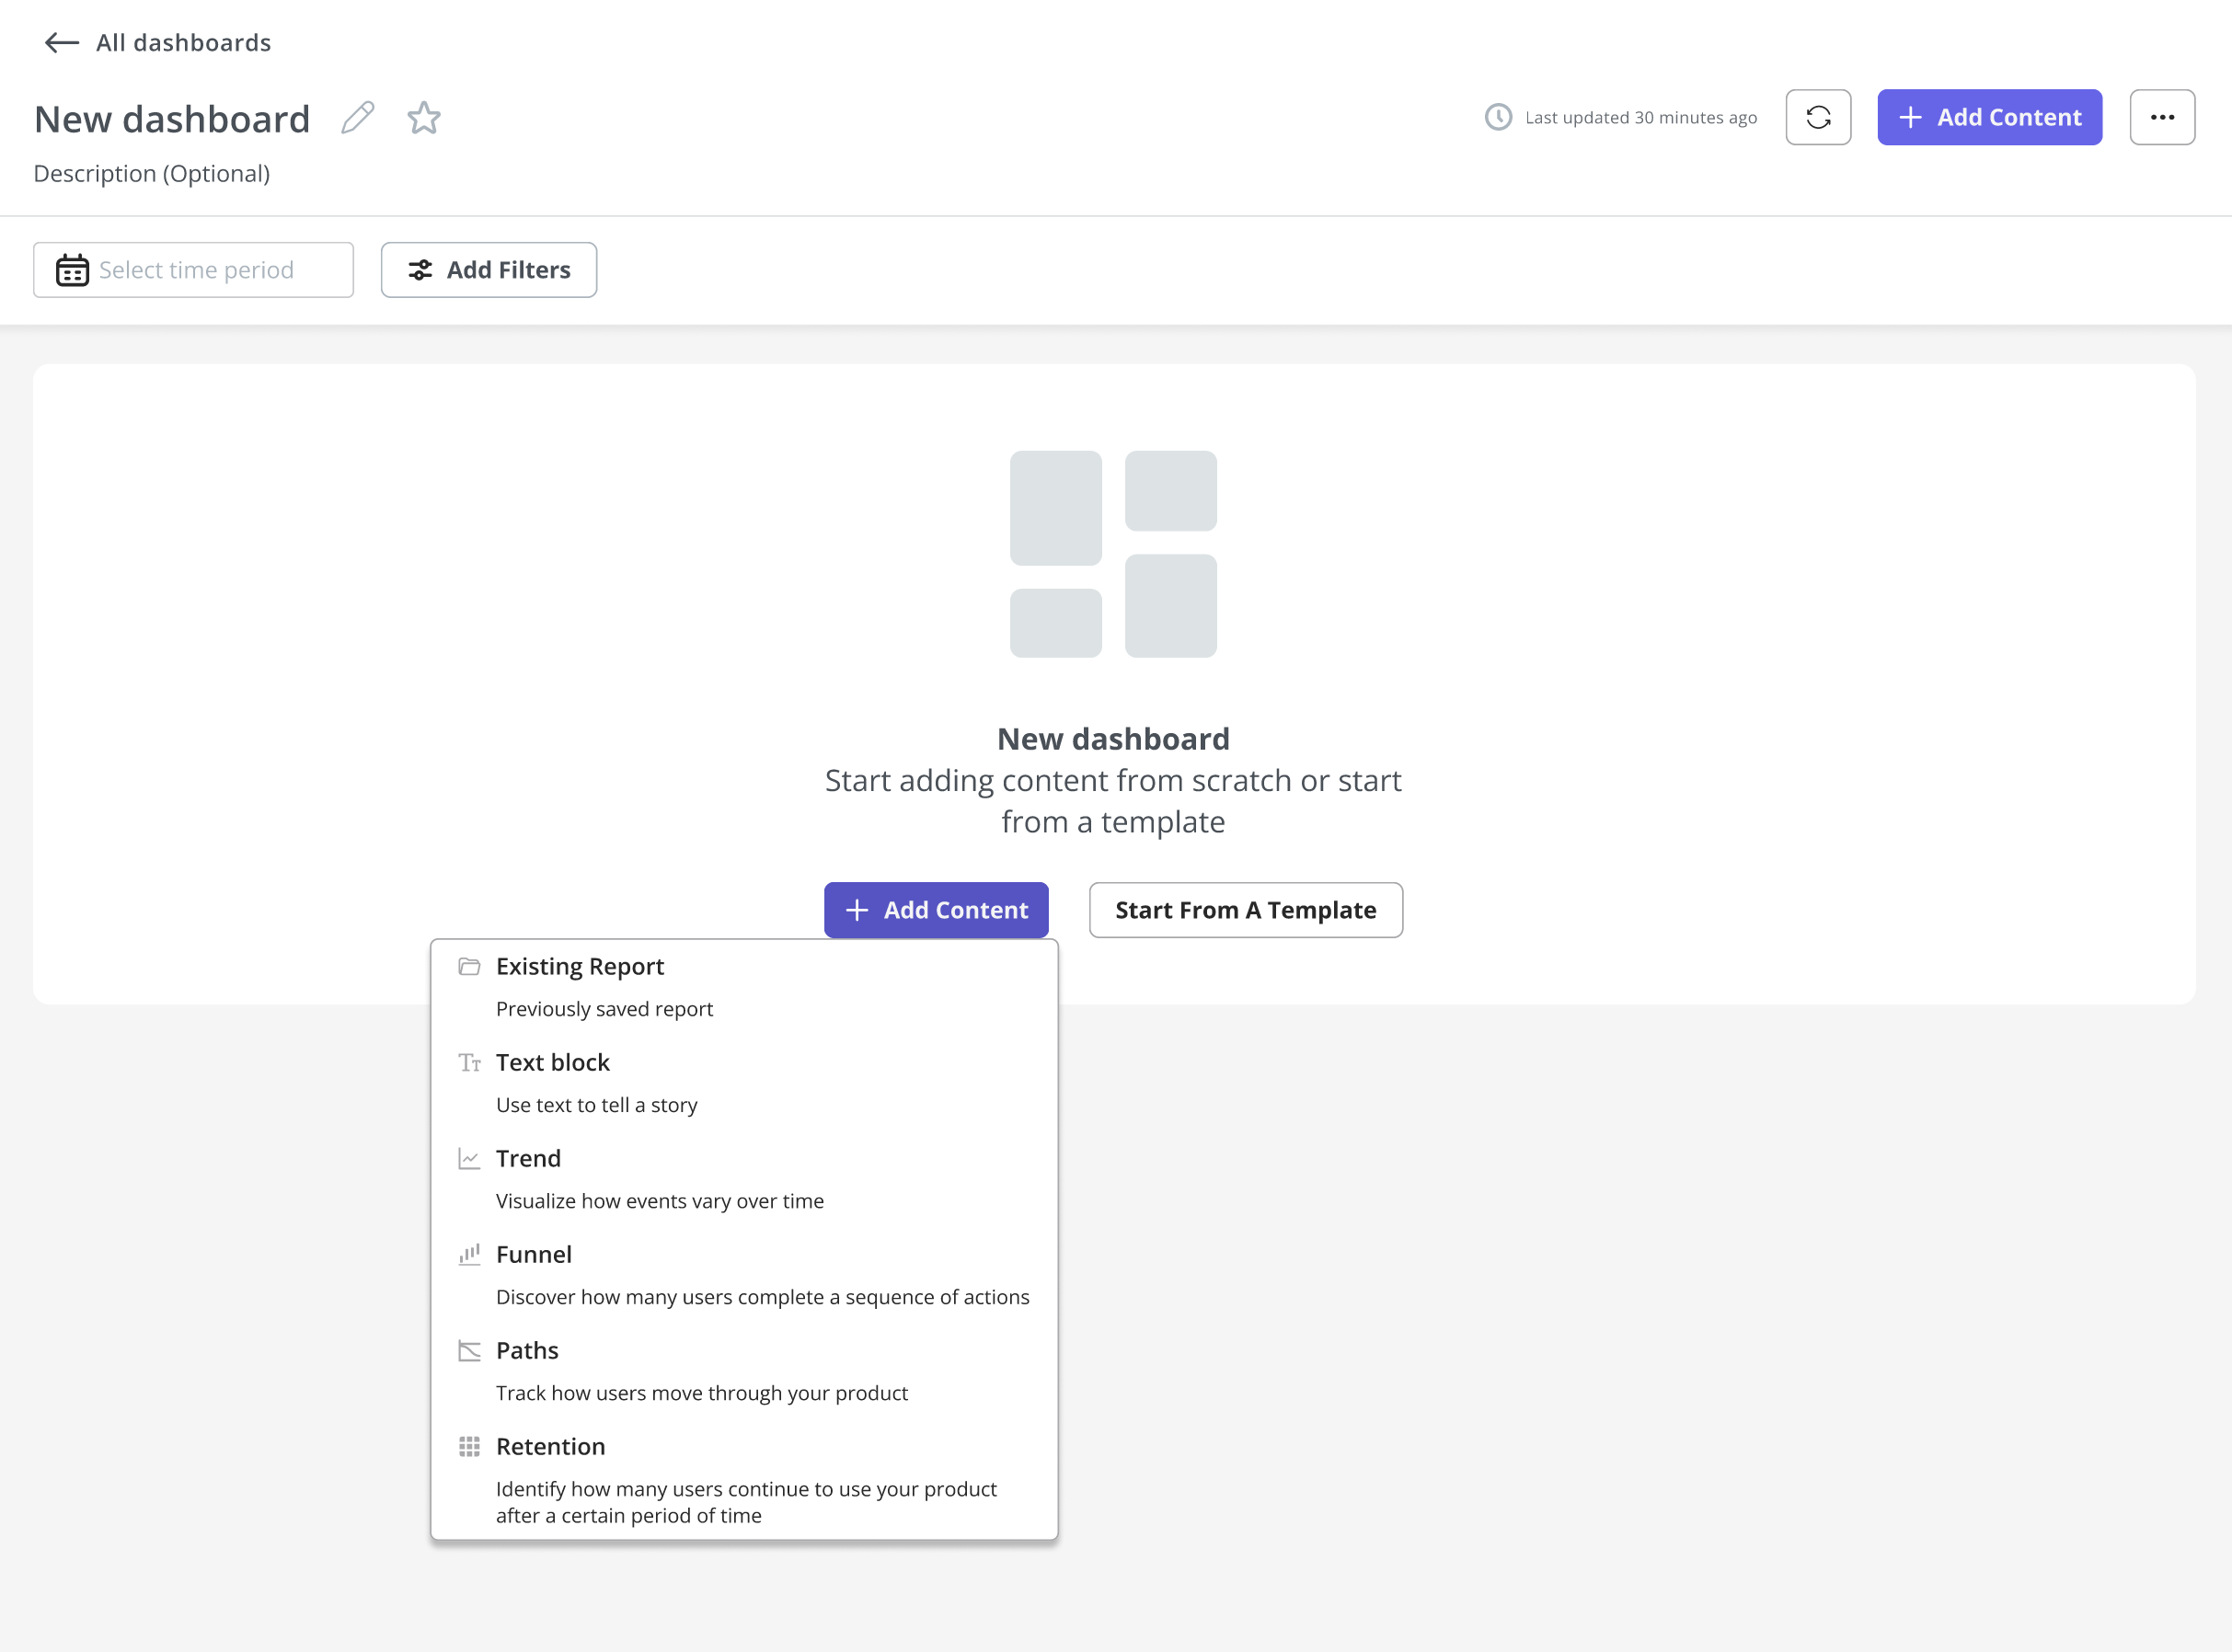The image size is (2232, 1652).
Task: Click the Description (Optional) field
Action: click(151, 173)
